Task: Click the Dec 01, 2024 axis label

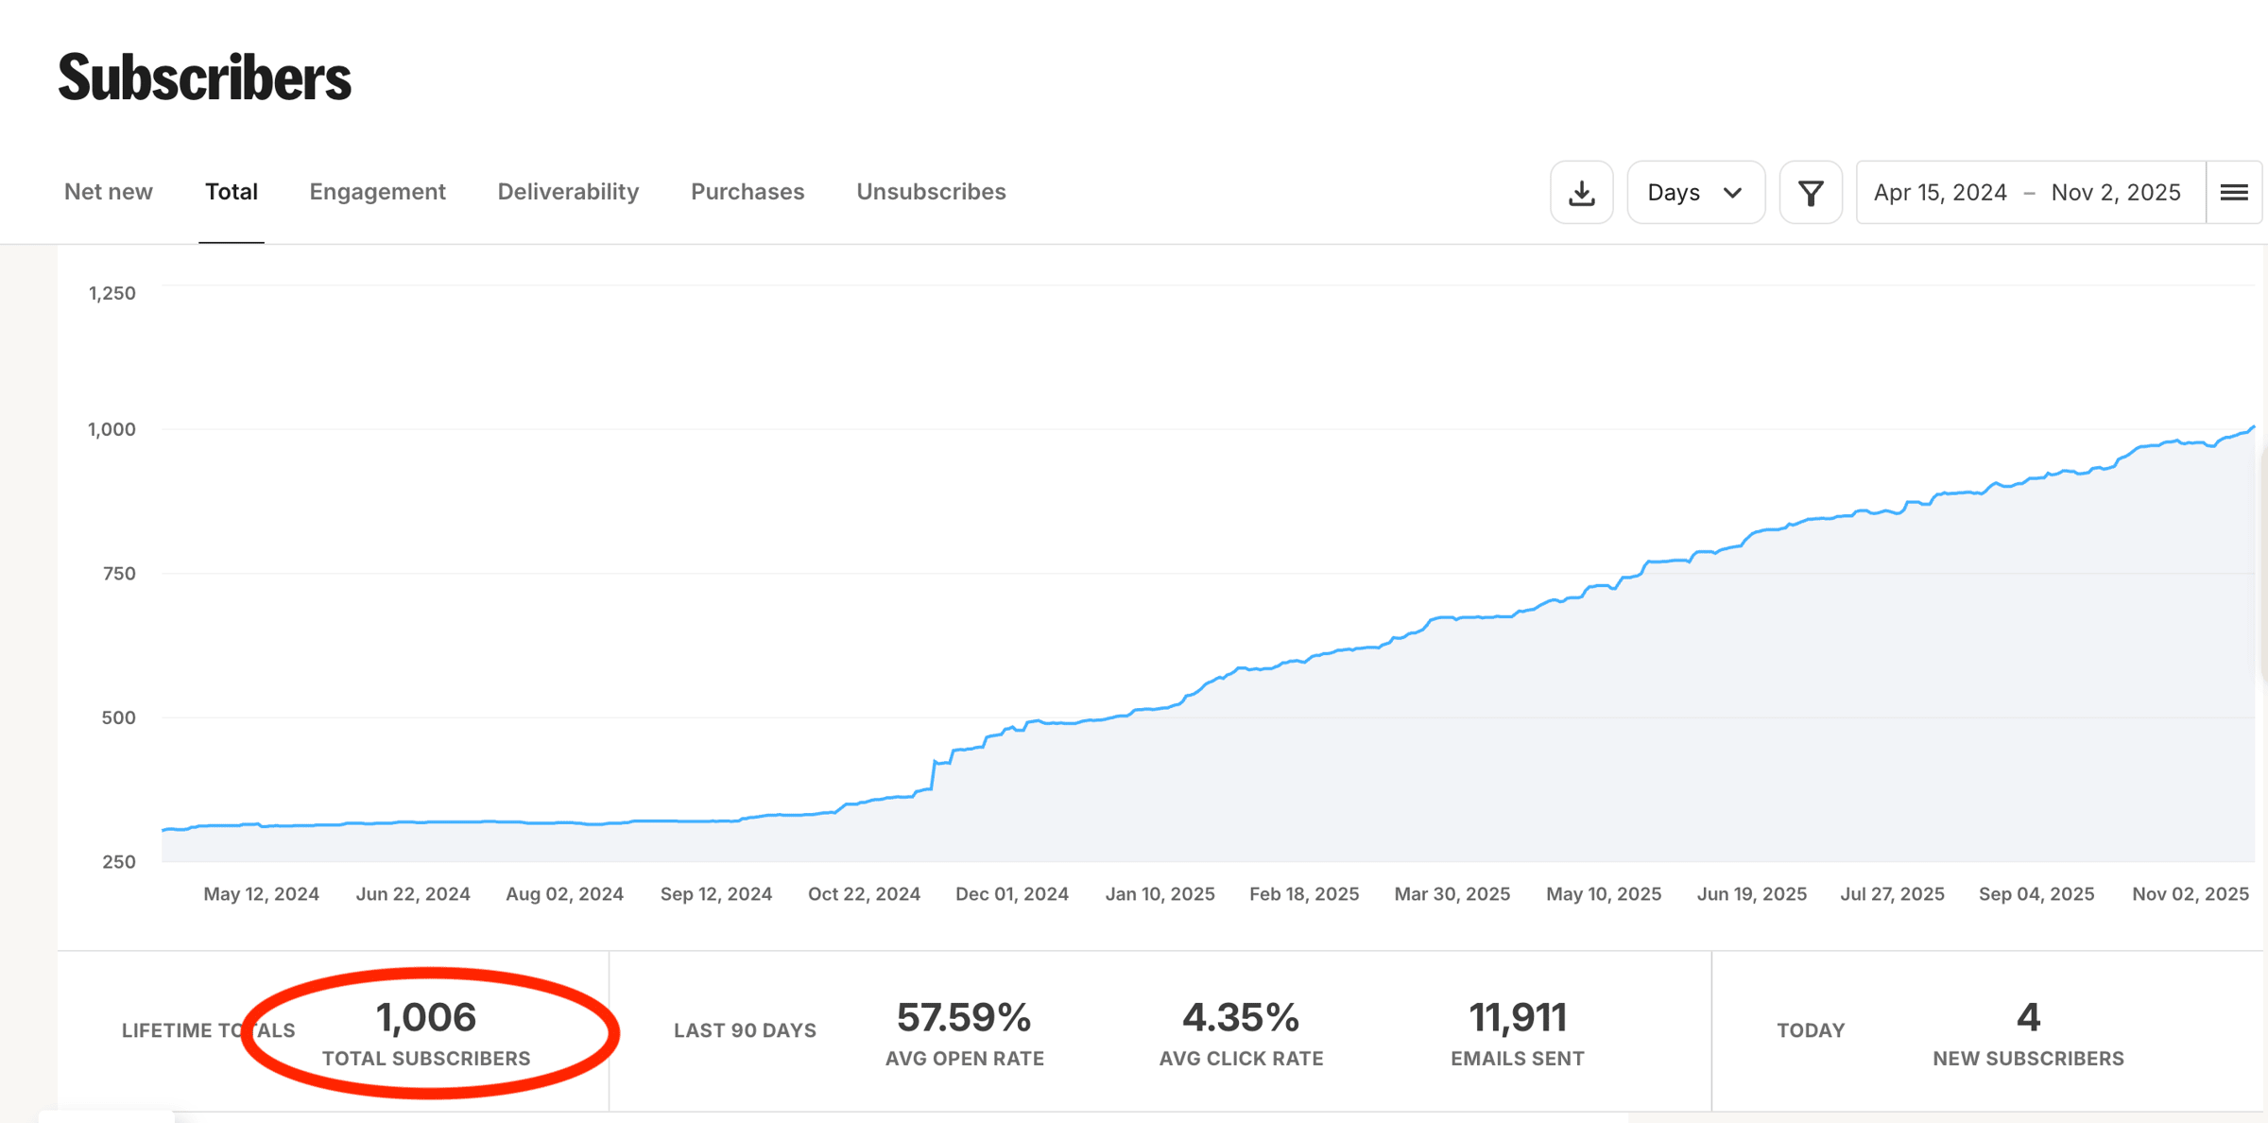Action: pyautogui.click(x=1011, y=894)
